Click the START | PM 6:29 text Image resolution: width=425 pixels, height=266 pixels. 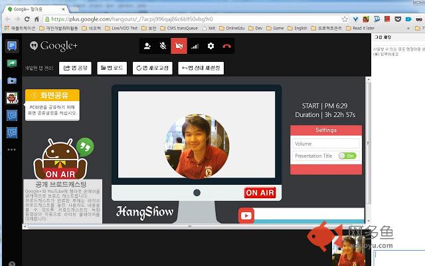[x=325, y=106]
